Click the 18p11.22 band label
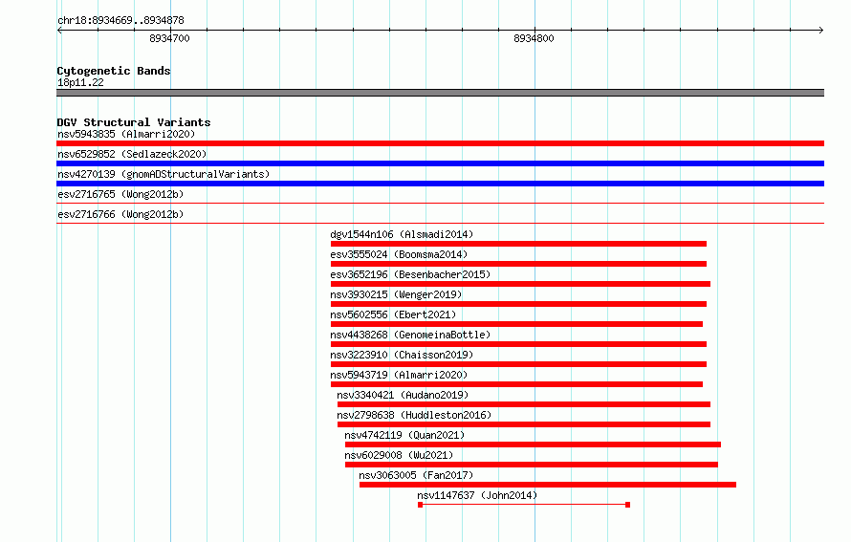 [80, 82]
